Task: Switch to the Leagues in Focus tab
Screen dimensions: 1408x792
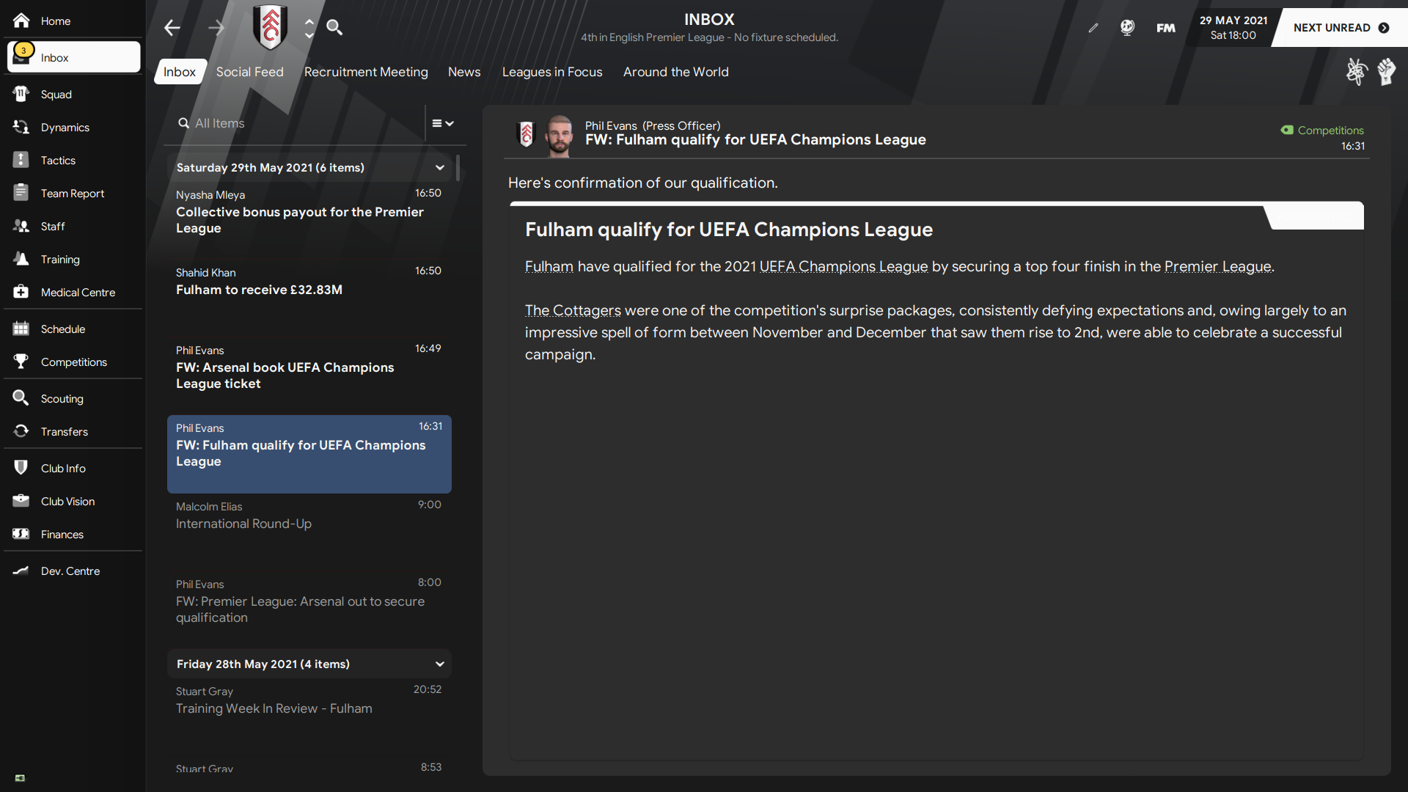Action: click(551, 72)
